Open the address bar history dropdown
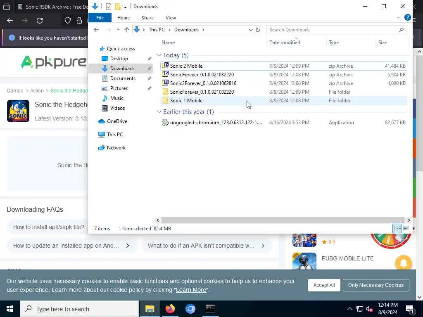The height and width of the screenshot is (317, 423). (250, 30)
